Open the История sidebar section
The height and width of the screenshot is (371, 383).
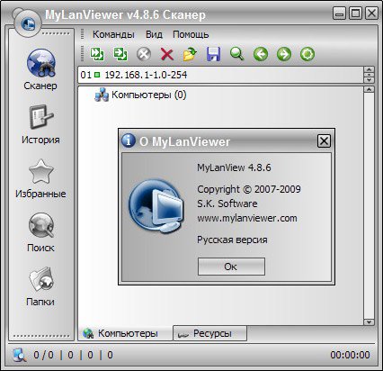[40, 124]
